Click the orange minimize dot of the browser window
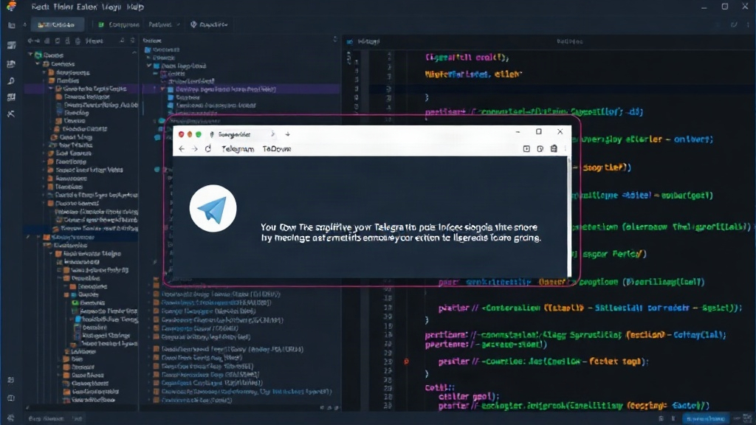Viewport: 756px width, 425px height. [190, 134]
